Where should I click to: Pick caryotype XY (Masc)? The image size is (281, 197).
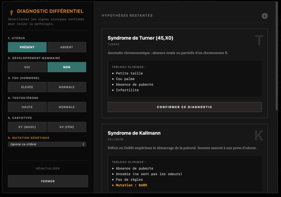pyautogui.click(x=27, y=127)
